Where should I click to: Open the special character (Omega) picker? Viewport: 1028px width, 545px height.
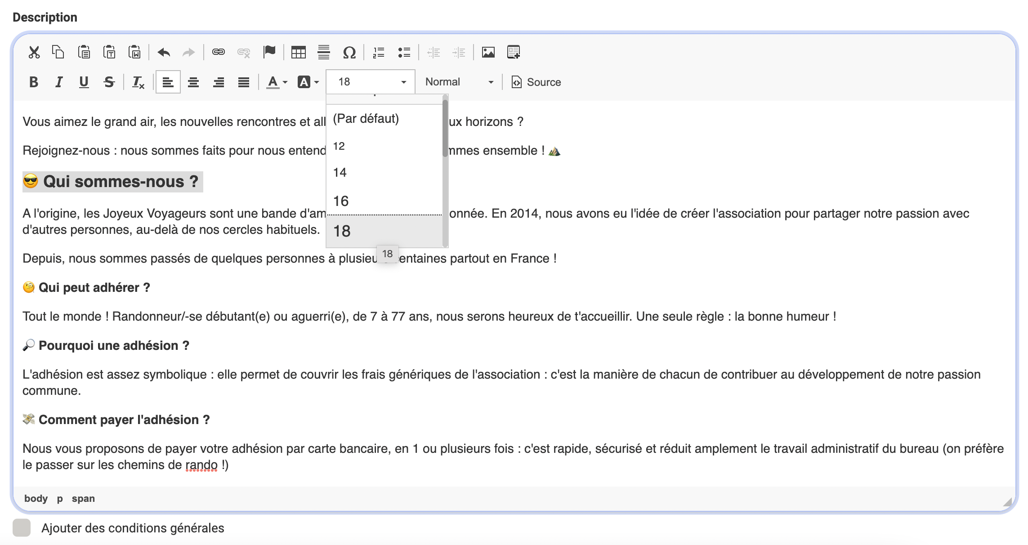[x=349, y=52]
